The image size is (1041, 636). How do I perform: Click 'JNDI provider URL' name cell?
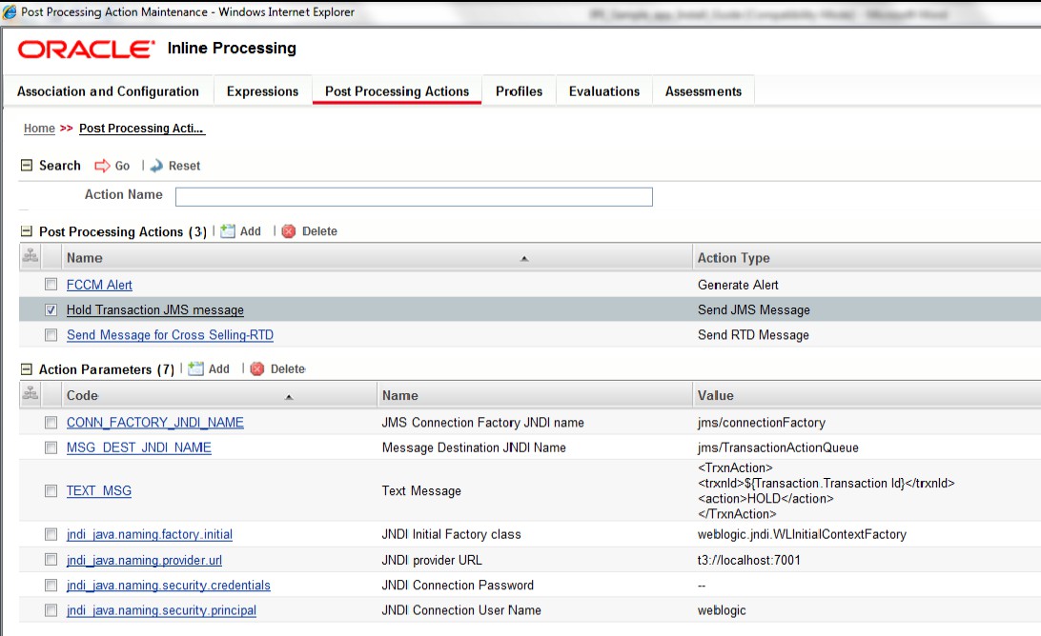click(432, 560)
